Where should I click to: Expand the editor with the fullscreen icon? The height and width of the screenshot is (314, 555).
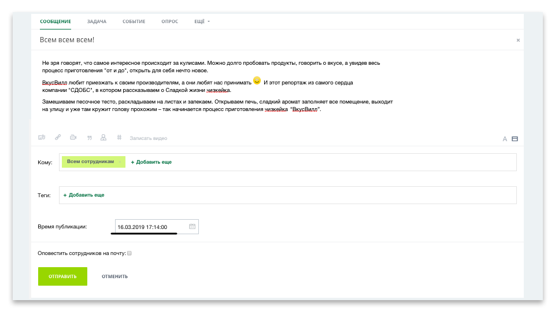coord(515,139)
